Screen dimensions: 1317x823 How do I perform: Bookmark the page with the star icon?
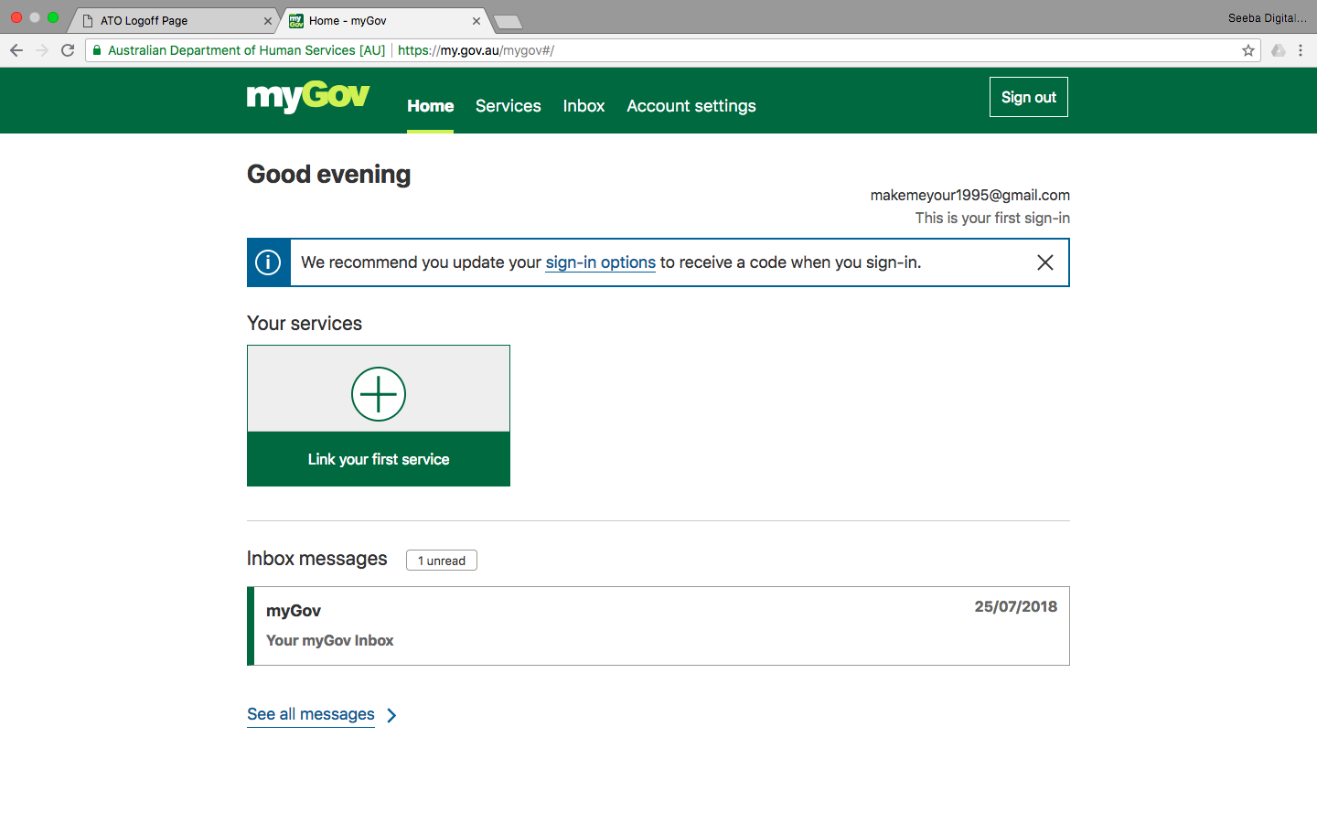coord(1248,50)
